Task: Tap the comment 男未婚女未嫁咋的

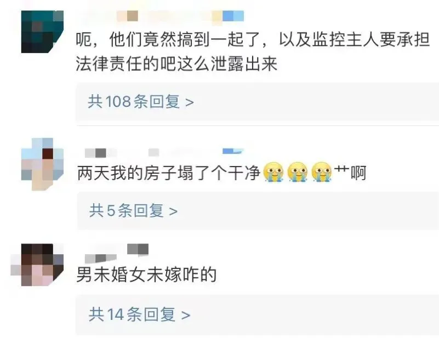Action: tap(146, 274)
